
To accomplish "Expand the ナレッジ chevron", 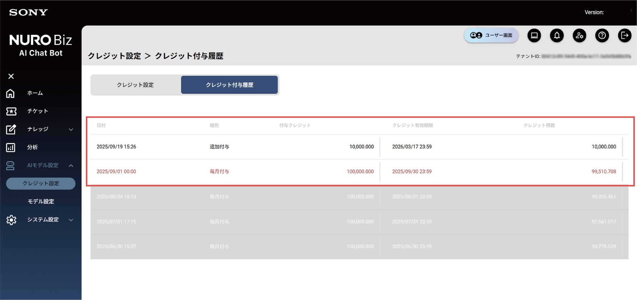I will pyautogui.click(x=71, y=130).
